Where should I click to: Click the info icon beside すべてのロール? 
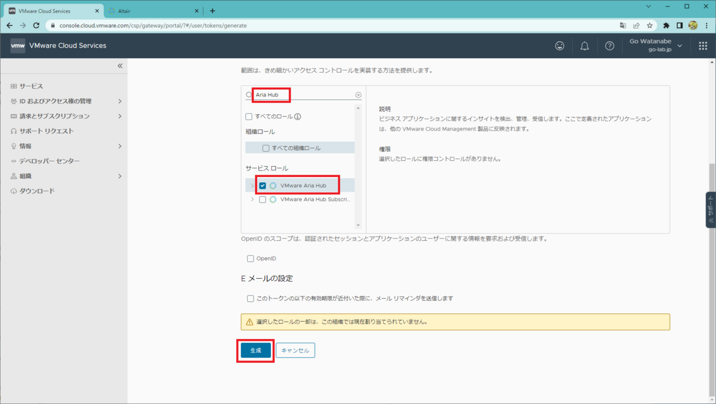(297, 117)
